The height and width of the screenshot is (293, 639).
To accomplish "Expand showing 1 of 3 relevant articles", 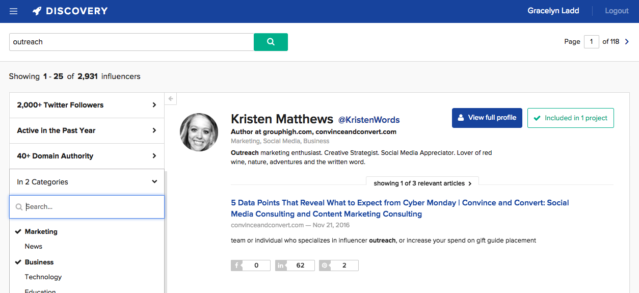I will click(422, 183).
